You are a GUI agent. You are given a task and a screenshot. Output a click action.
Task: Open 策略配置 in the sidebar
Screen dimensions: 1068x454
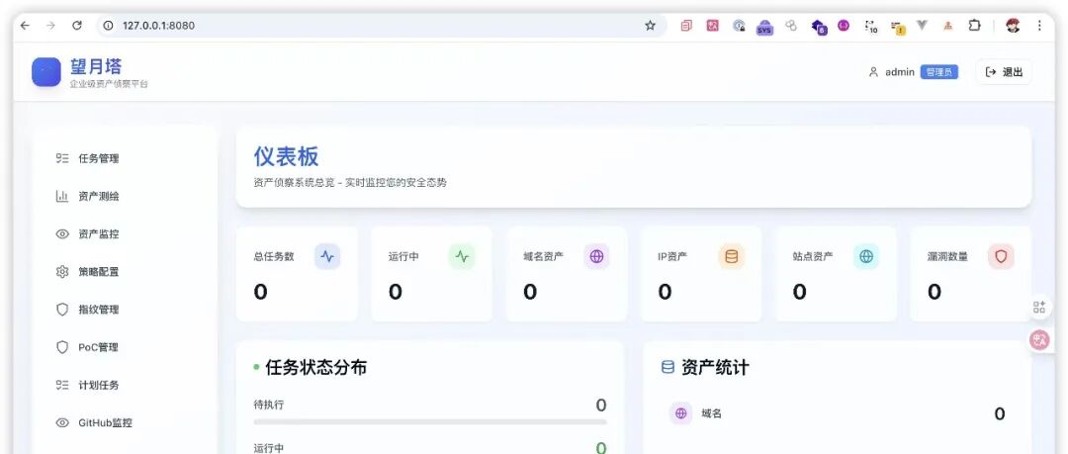(x=125, y=271)
